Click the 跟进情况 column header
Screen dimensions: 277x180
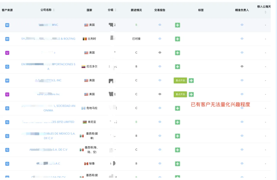coord(136,10)
